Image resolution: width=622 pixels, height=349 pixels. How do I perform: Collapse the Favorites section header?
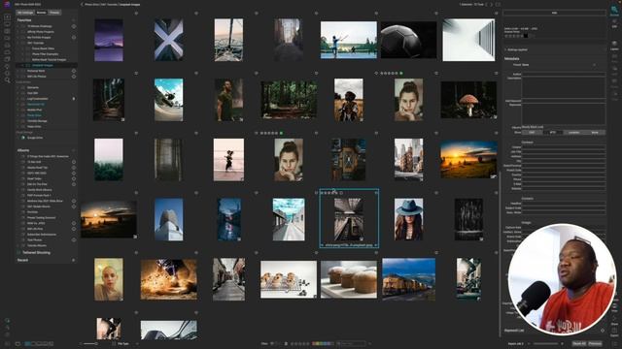(x=23, y=19)
